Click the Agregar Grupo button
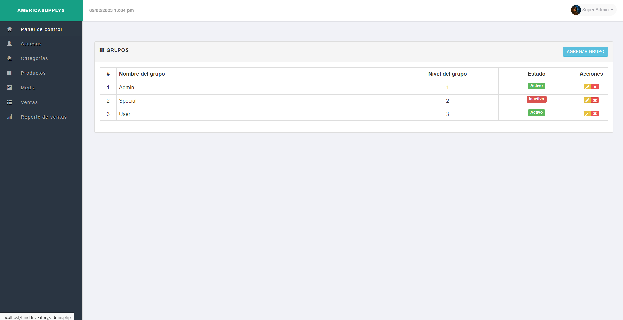Viewport: 623px width, 320px height. [585, 52]
